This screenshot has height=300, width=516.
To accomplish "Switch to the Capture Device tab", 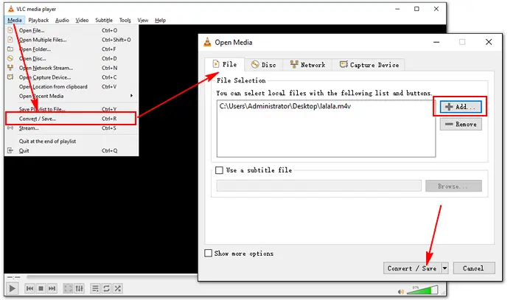I will click(x=369, y=65).
